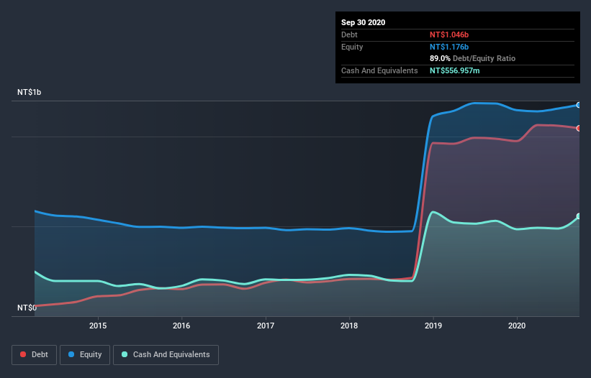591x378 pixels.
Task: Click the Debt row label in tooltip
Action: click(349, 34)
